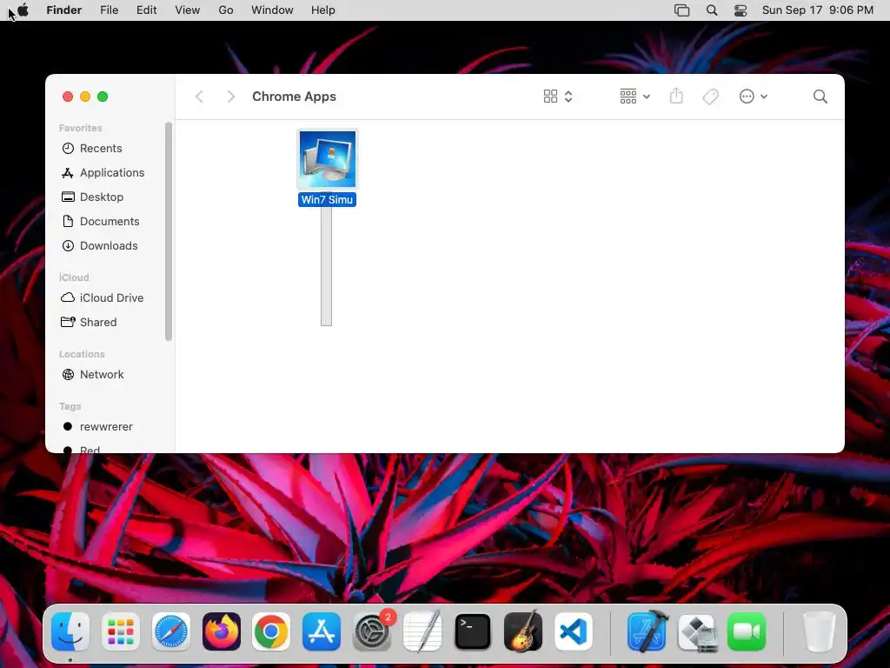Launch Visual Studio Code from the Dock

click(x=574, y=631)
